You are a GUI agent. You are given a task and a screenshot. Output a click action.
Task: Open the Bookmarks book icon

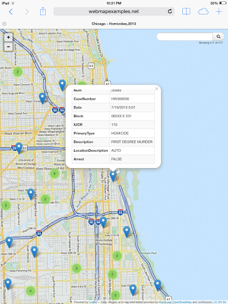pyautogui.click(x=186, y=11)
